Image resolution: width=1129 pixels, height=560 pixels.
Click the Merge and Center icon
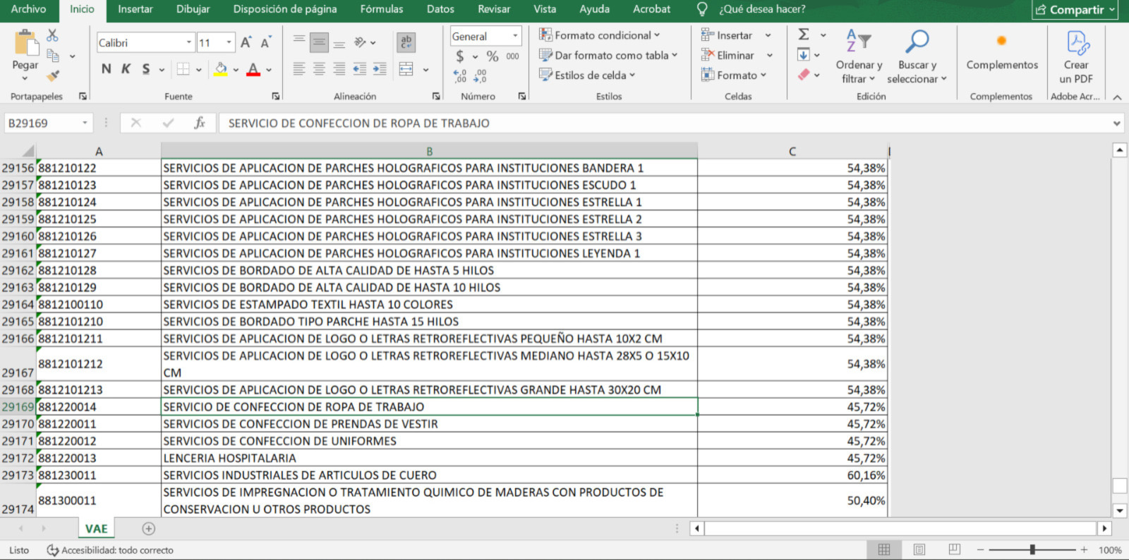(406, 69)
